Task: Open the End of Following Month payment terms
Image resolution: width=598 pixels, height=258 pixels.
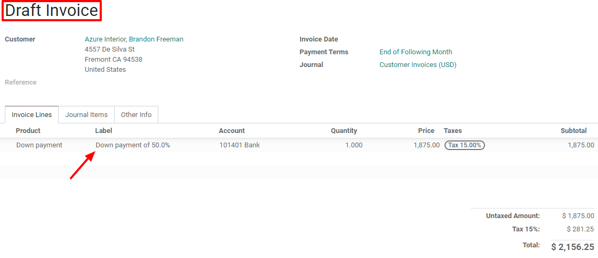Action: tap(415, 52)
